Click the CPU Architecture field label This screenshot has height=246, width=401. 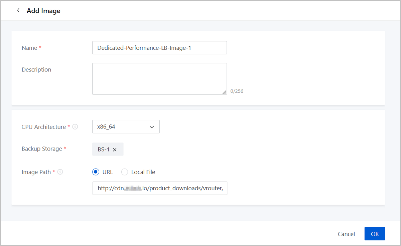(44, 127)
